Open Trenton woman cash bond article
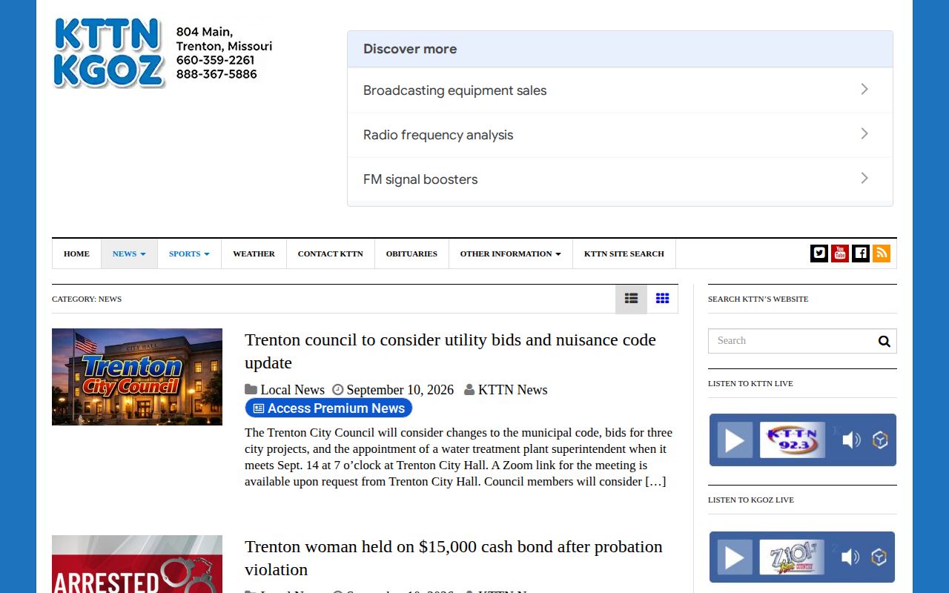The height and width of the screenshot is (593, 949). tap(454, 558)
